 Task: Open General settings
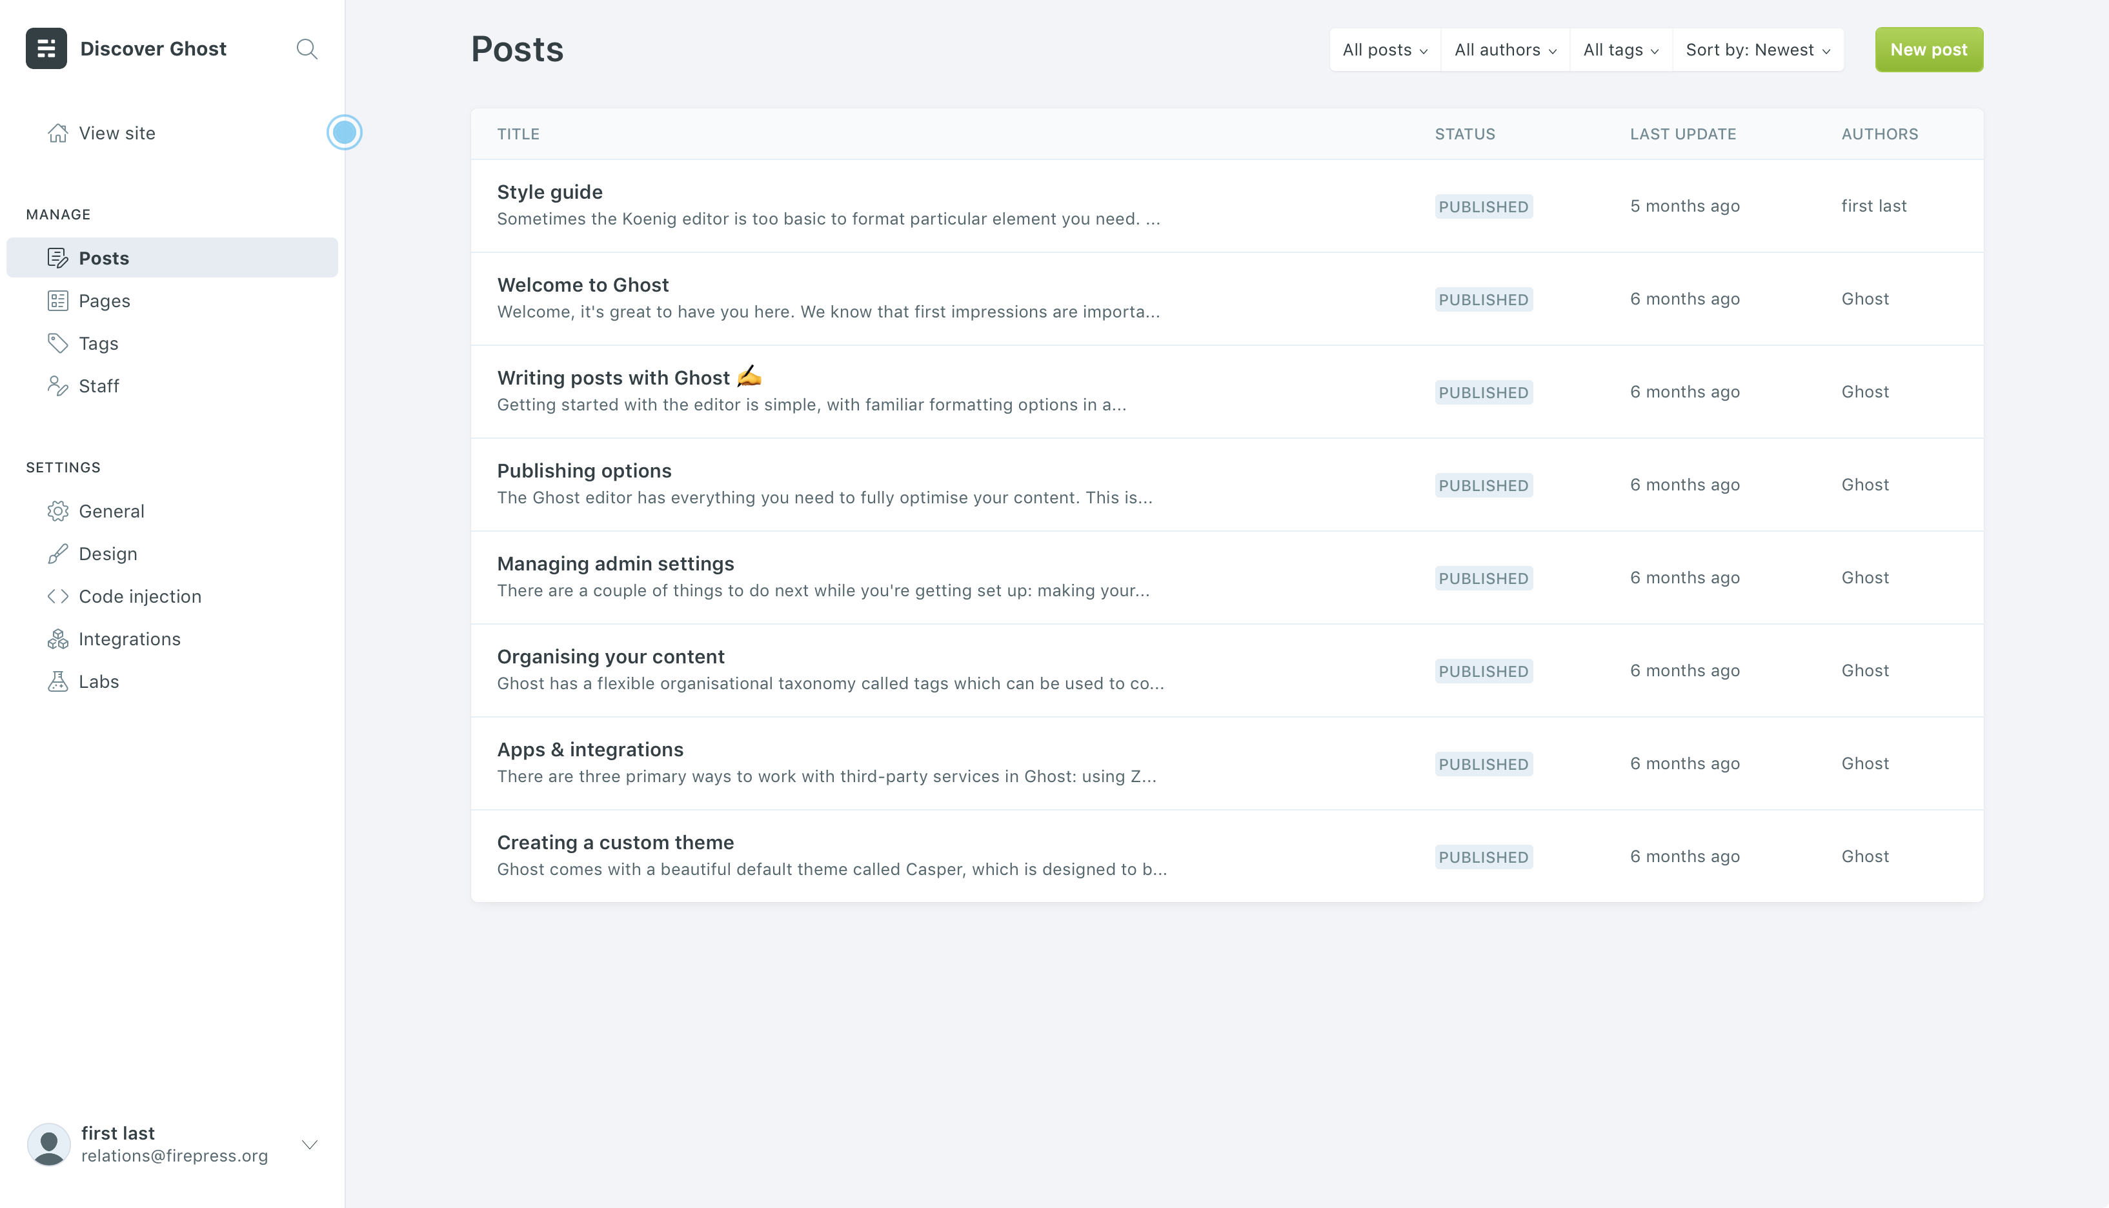pos(172,511)
